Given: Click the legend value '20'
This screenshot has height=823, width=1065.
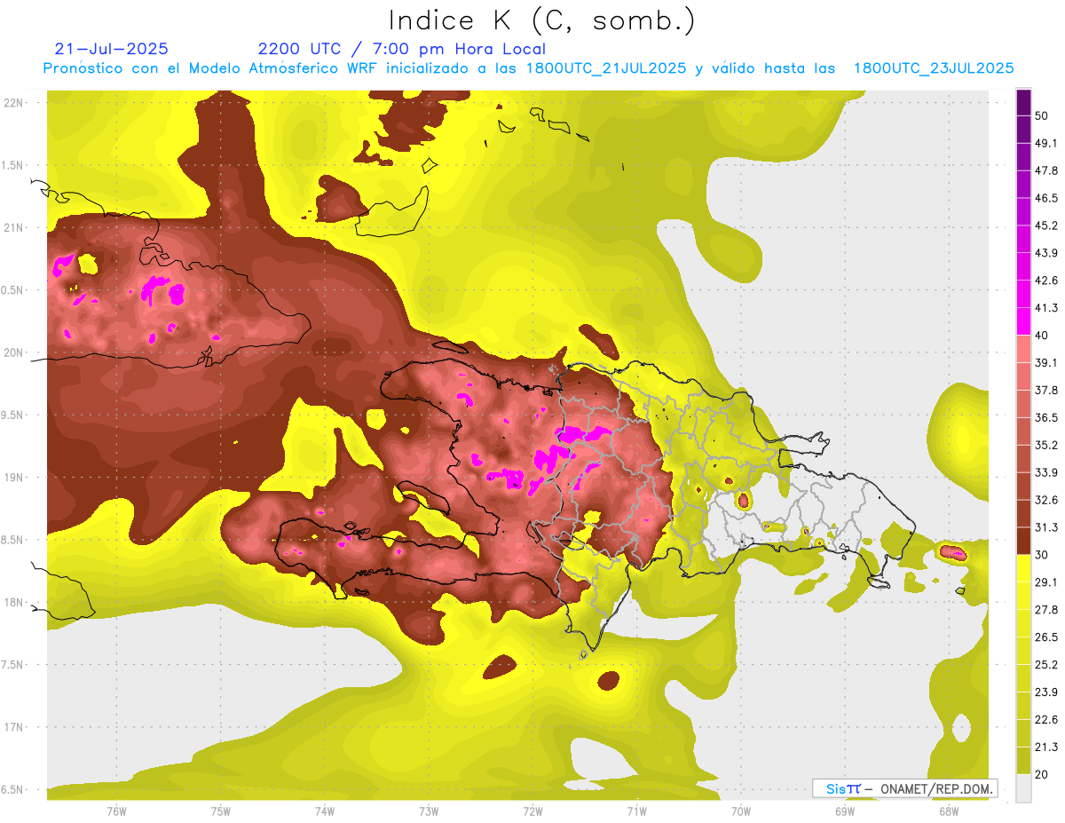Looking at the screenshot, I should click(1042, 774).
